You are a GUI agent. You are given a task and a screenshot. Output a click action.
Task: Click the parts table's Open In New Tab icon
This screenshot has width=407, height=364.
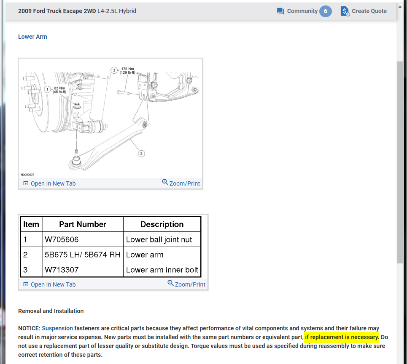[26, 284]
